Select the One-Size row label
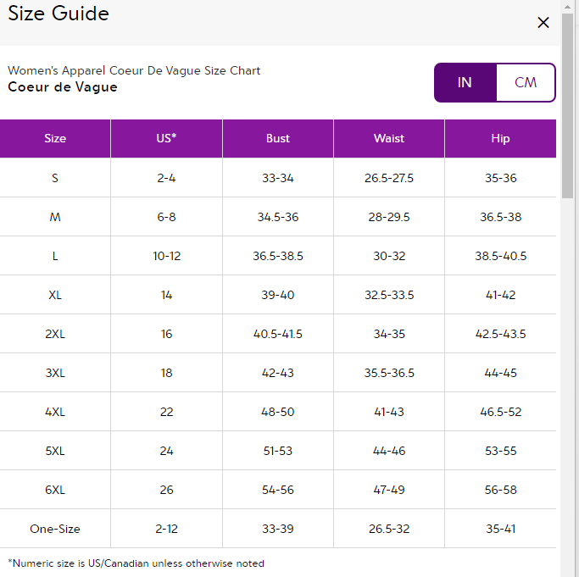The height and width of the screenshot is (577, 579). [55, 529]
